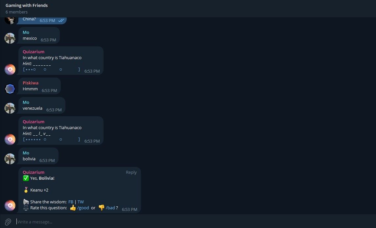Click the FB share link
376x228 pixels.
click(x=71, y=202)
